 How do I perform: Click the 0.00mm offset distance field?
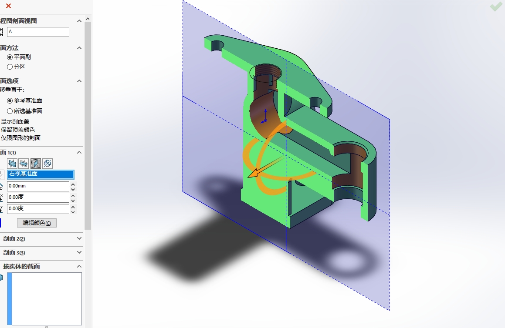(38, 186)
